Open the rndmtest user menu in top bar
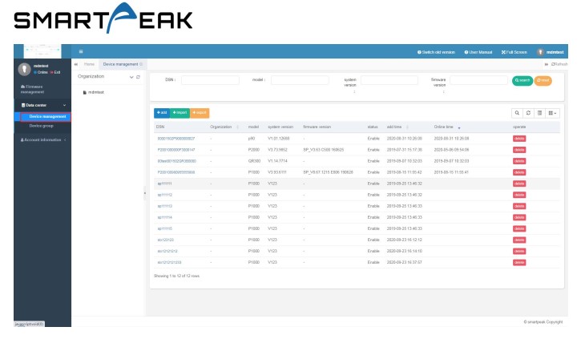 click(551, 52)
